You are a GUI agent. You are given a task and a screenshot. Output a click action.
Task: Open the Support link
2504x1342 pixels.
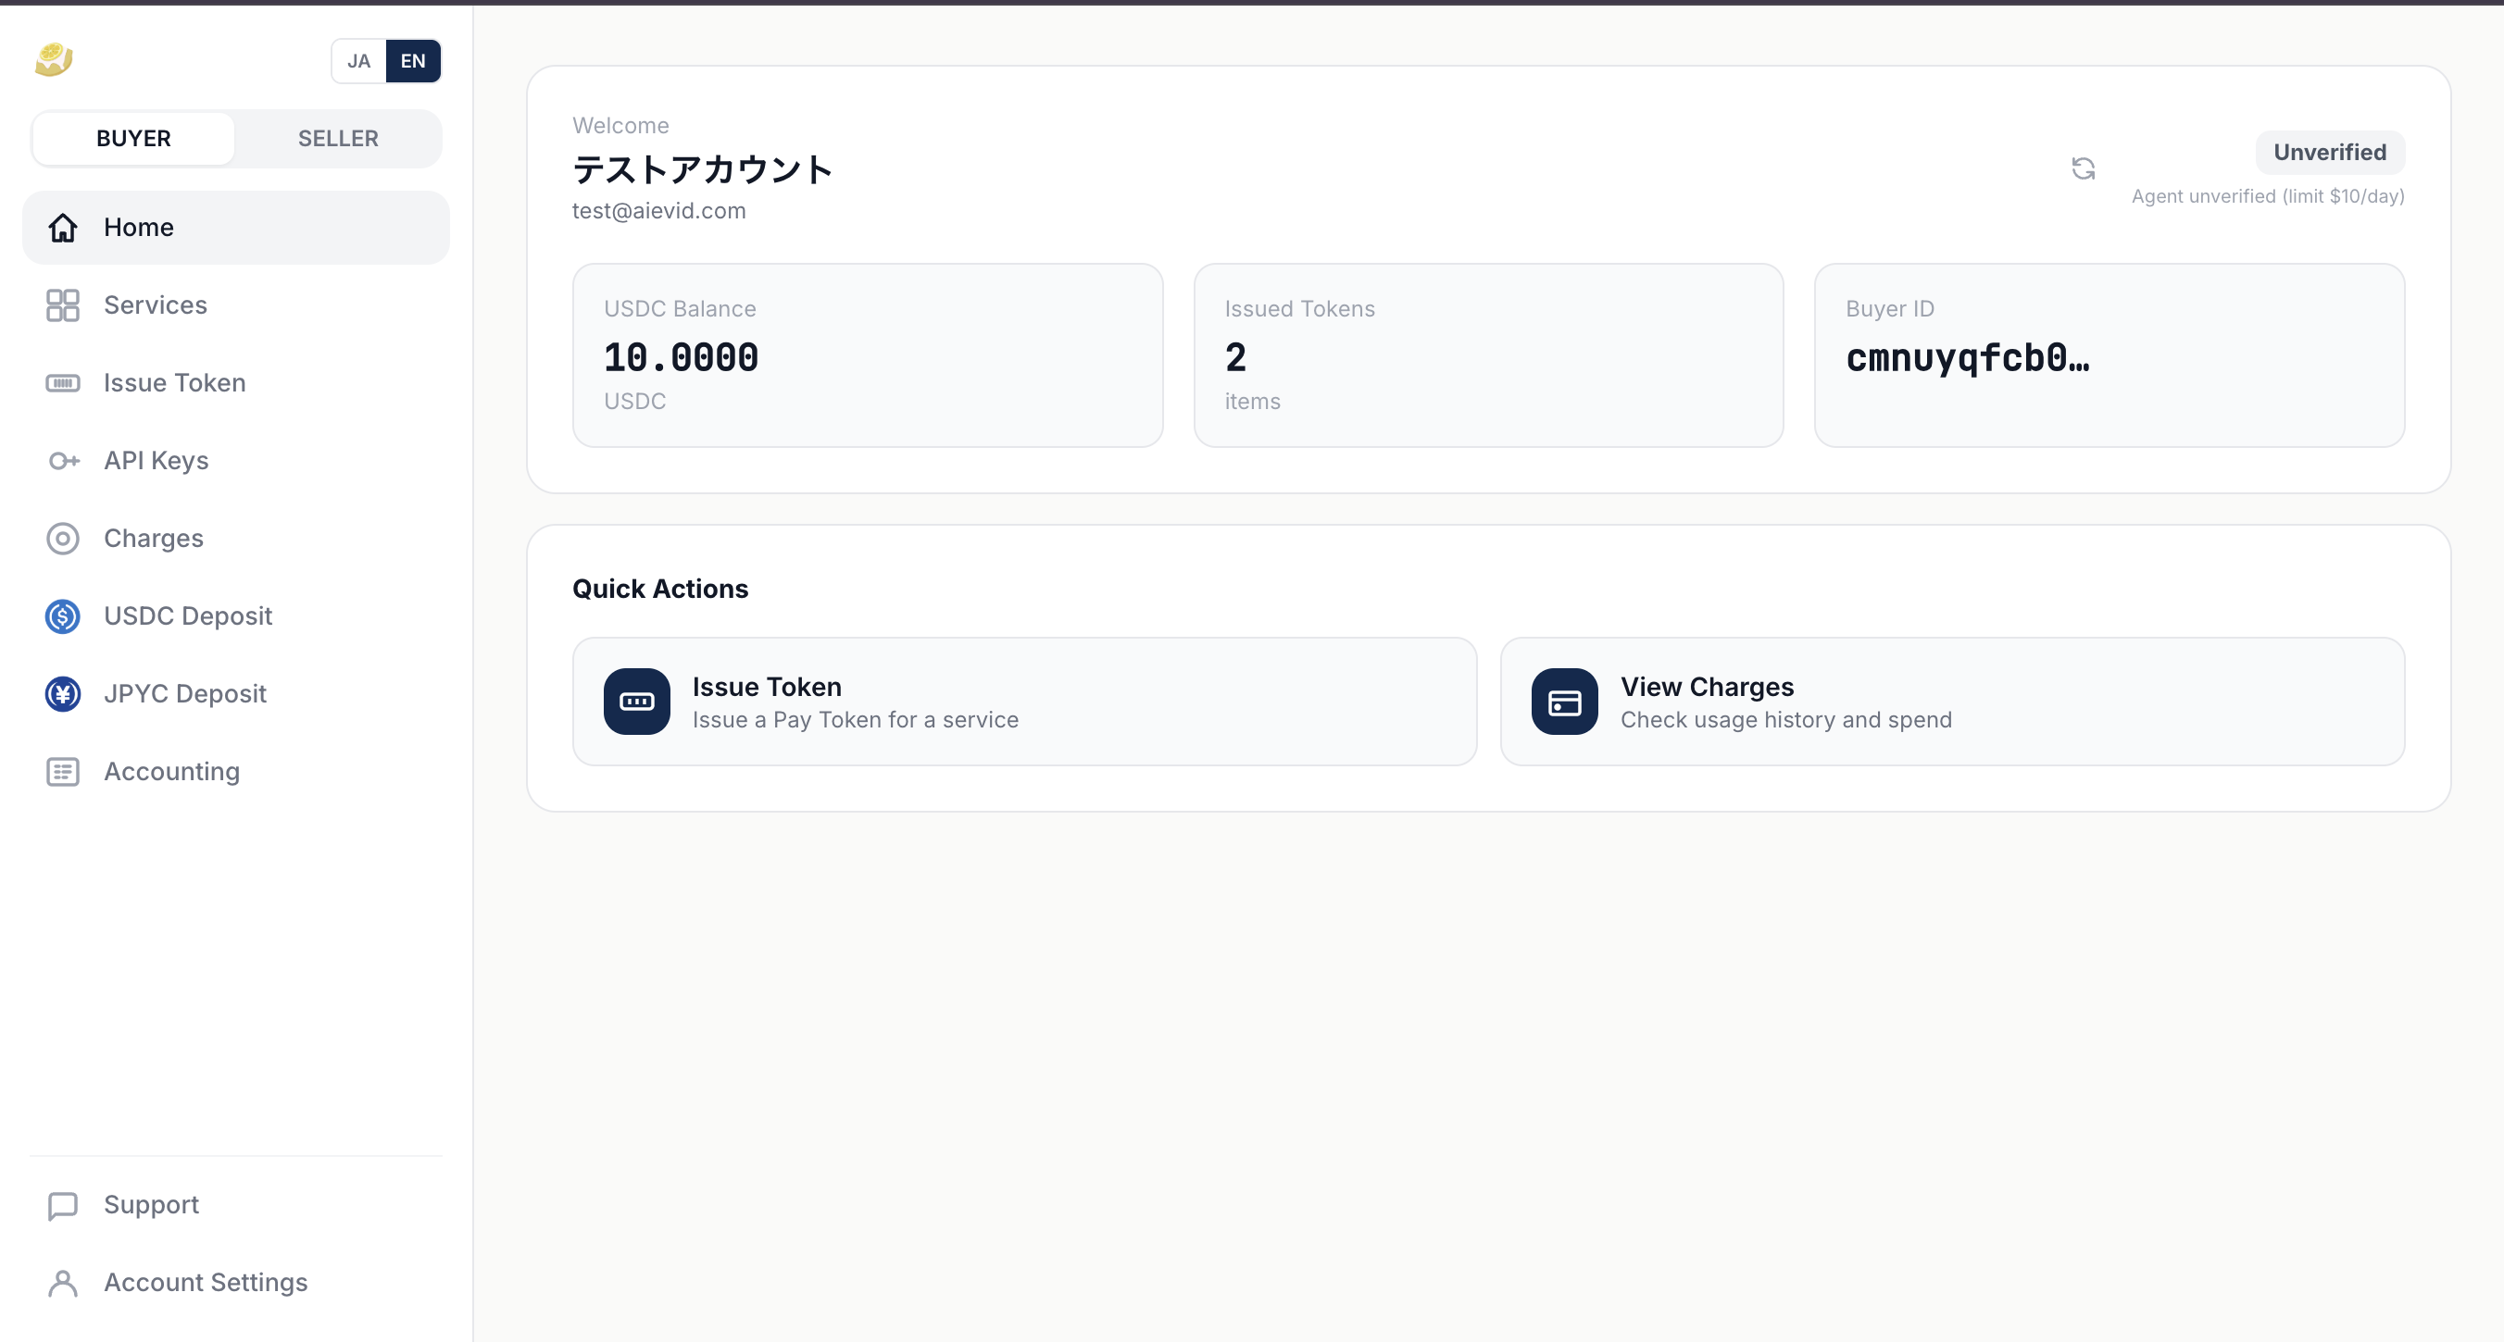point(236,1205)
